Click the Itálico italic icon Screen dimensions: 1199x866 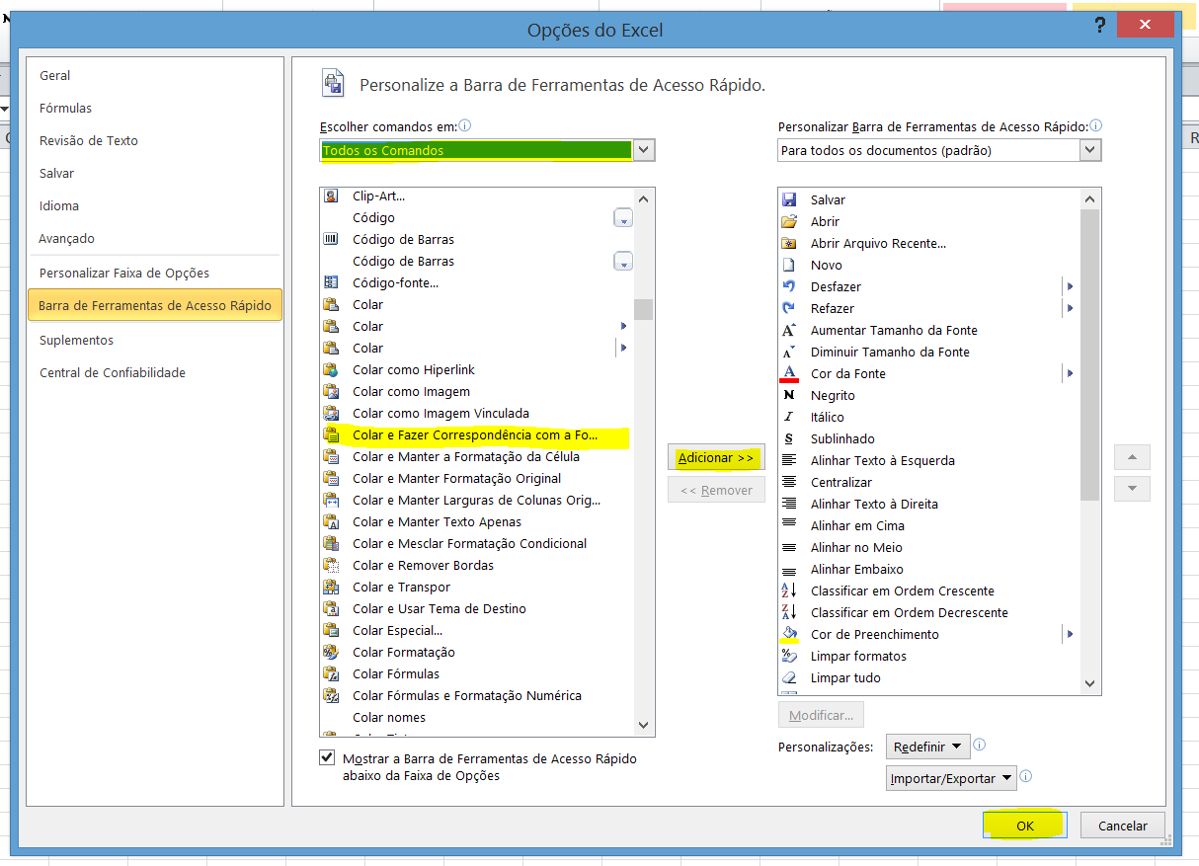tap(789, 417)
